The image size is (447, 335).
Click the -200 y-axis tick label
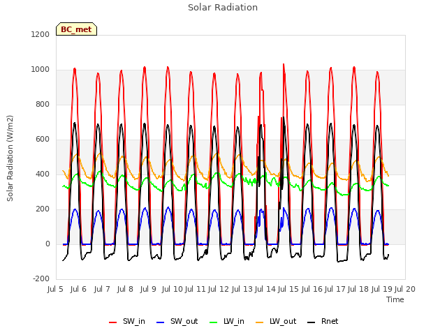pos(41,278)
